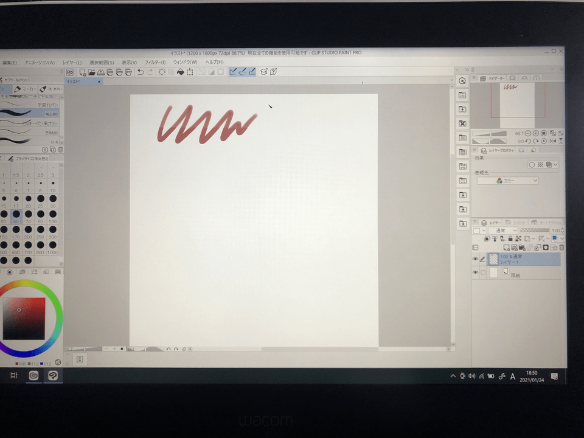Viewport: 584px width, 438px height.
Task: Create a new raster layer in the Layers palette
Action: point(507,248)
